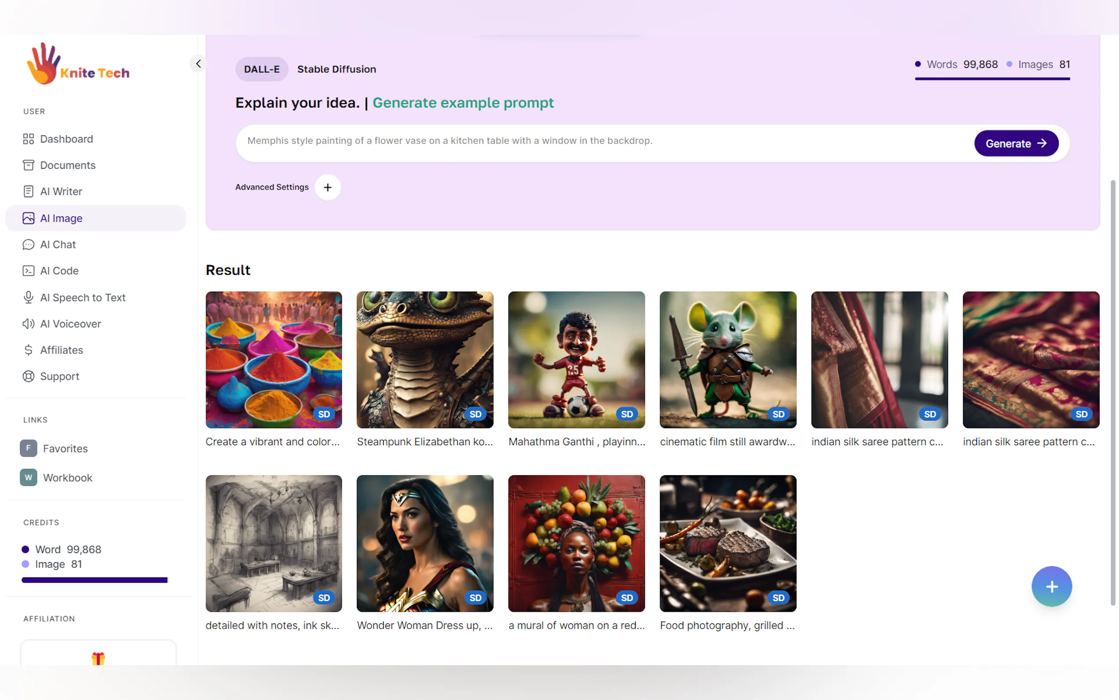Click the floating blue plus button

coord(1051,586)
